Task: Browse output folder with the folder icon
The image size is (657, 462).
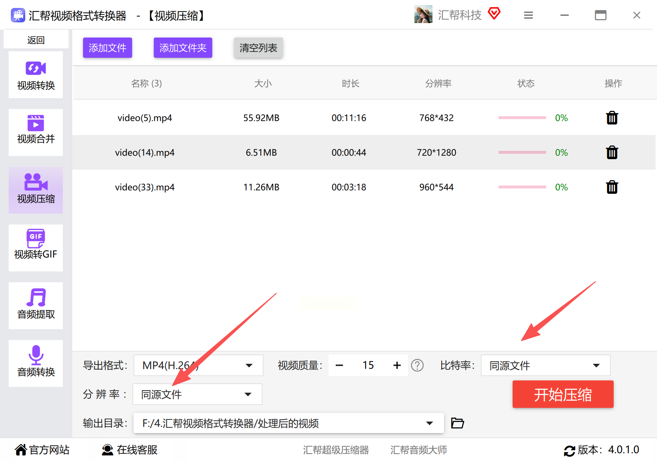Action: [x=457, y=423]
